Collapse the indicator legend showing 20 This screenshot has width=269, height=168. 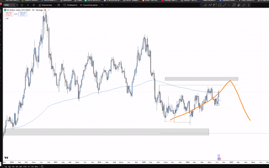tap(7, 19)
